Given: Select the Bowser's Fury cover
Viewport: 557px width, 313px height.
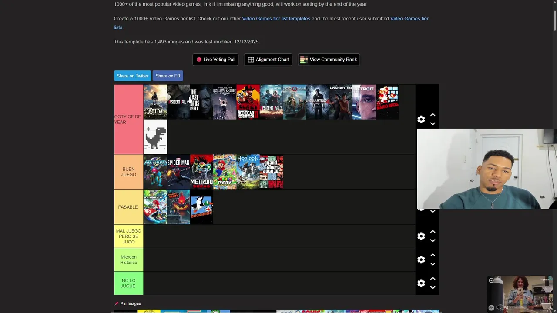Looking at the screenshot, I should [x=178, y=207].
